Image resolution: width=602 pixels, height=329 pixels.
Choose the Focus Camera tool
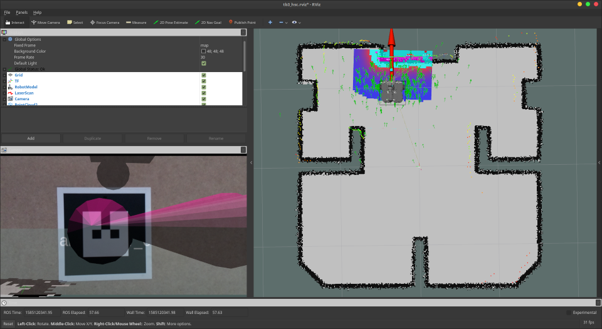(x=105, y=22)
